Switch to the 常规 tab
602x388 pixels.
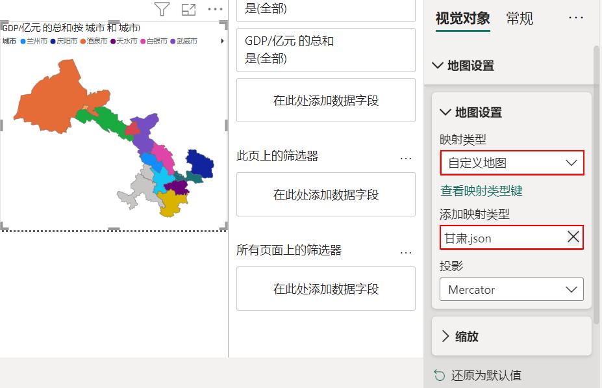pos(519,19)
